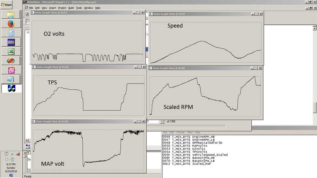Click the right-side vertical scrollbar thumb
The image size is (317, 178).
(314, 108)
